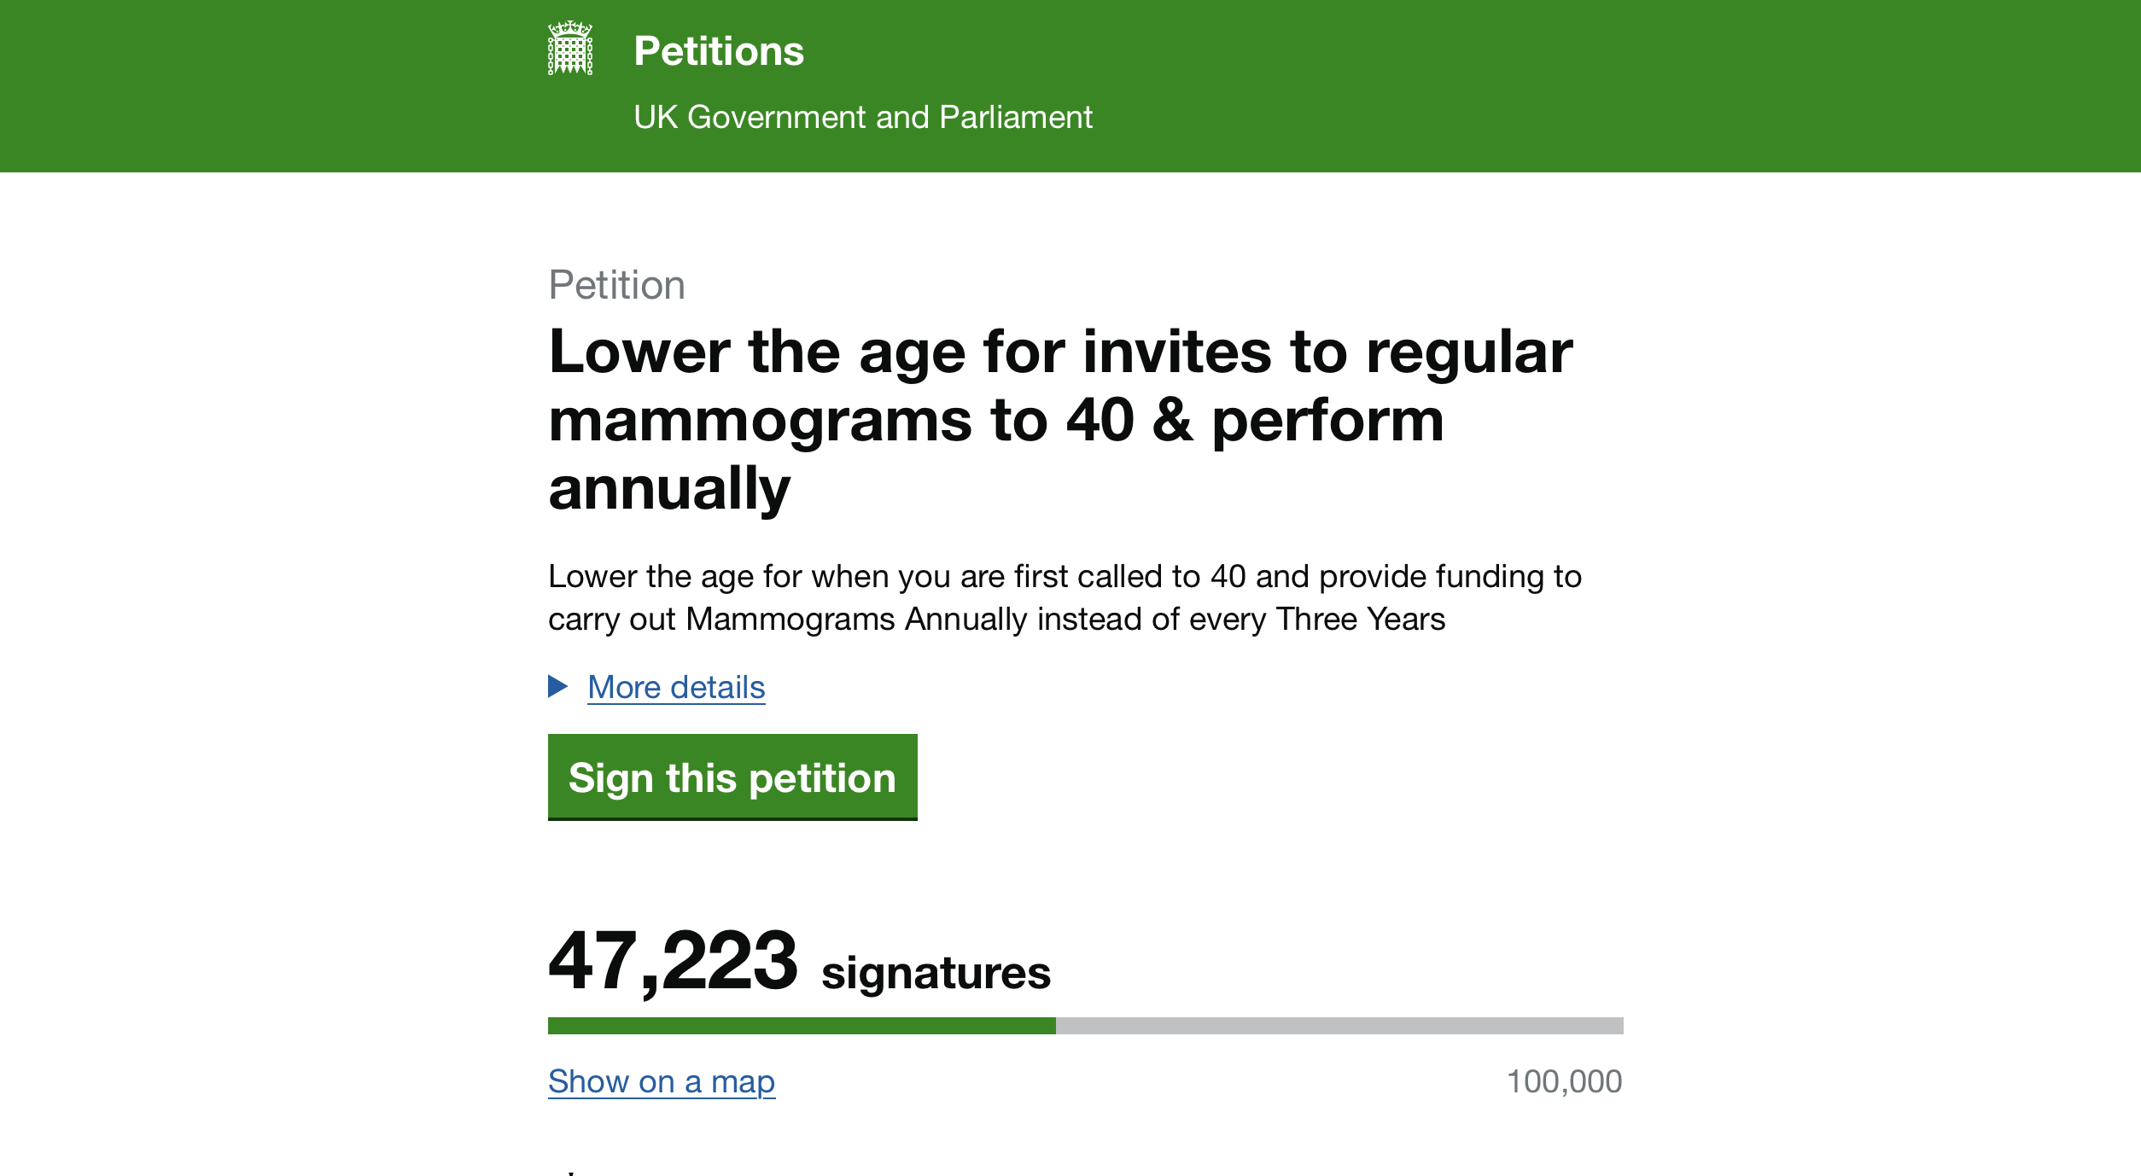Click the description line starting Lower the age for when
The height and width of the screenshot is (1176, 2141).
[1065, 576]
